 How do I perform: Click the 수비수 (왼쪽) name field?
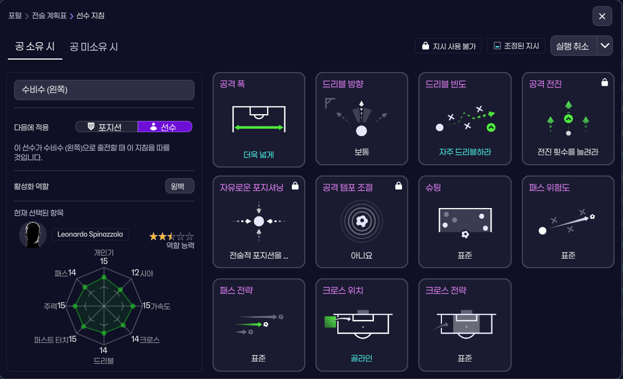click(x=104, y=89)
